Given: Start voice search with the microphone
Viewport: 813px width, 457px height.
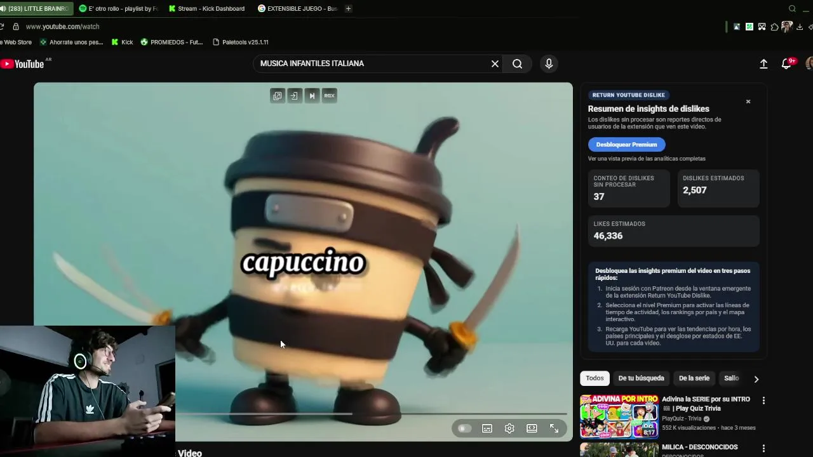Looking at the screenshot, I should point(549,63).
